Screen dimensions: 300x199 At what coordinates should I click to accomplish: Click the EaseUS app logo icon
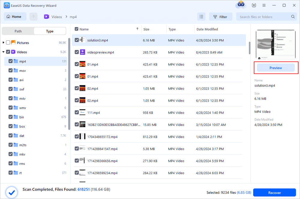(x=7, y=5)
